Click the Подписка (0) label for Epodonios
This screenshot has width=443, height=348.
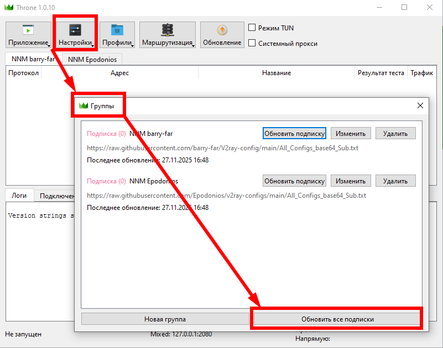[106, 181]
